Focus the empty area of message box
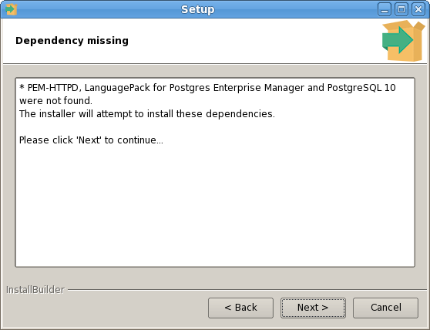Viewport: 430px width, 330px height. click(x=215, y=206)
